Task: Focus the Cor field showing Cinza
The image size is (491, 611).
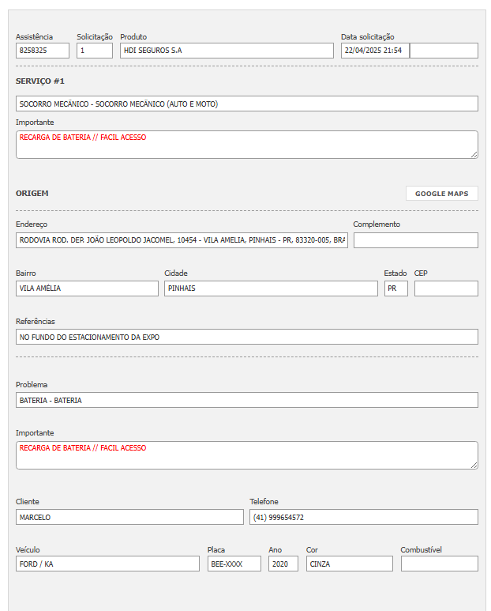Action: click(x=349, y=564)
